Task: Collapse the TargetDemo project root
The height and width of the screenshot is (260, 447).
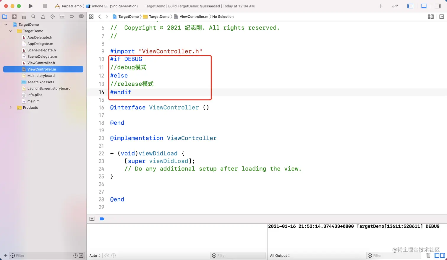Action: [6, 25]
